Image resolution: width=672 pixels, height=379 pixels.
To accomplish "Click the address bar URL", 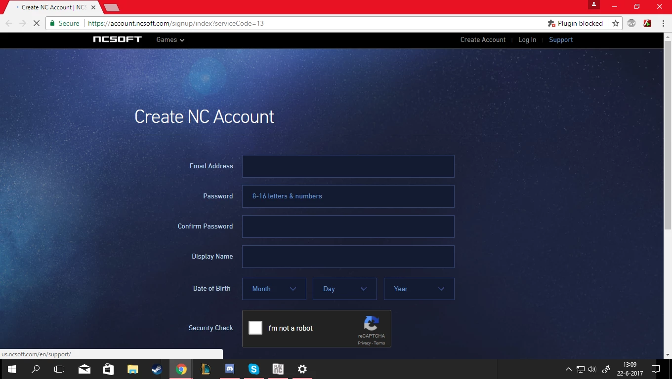I will [x=176, y=23].
